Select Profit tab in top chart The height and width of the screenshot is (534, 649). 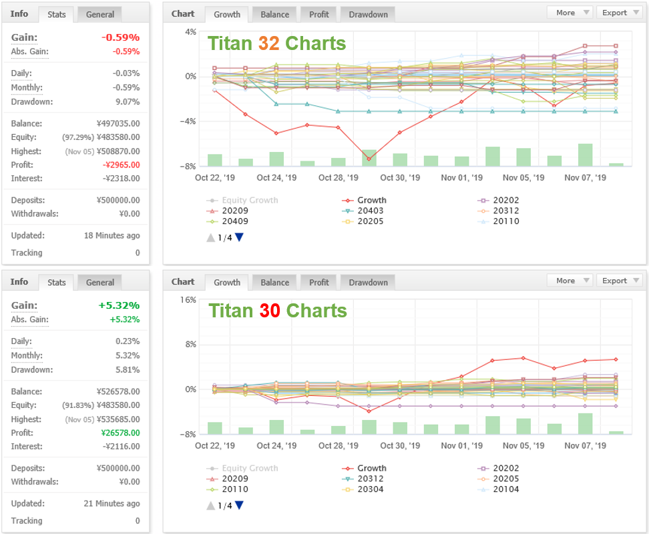(318, 15)
